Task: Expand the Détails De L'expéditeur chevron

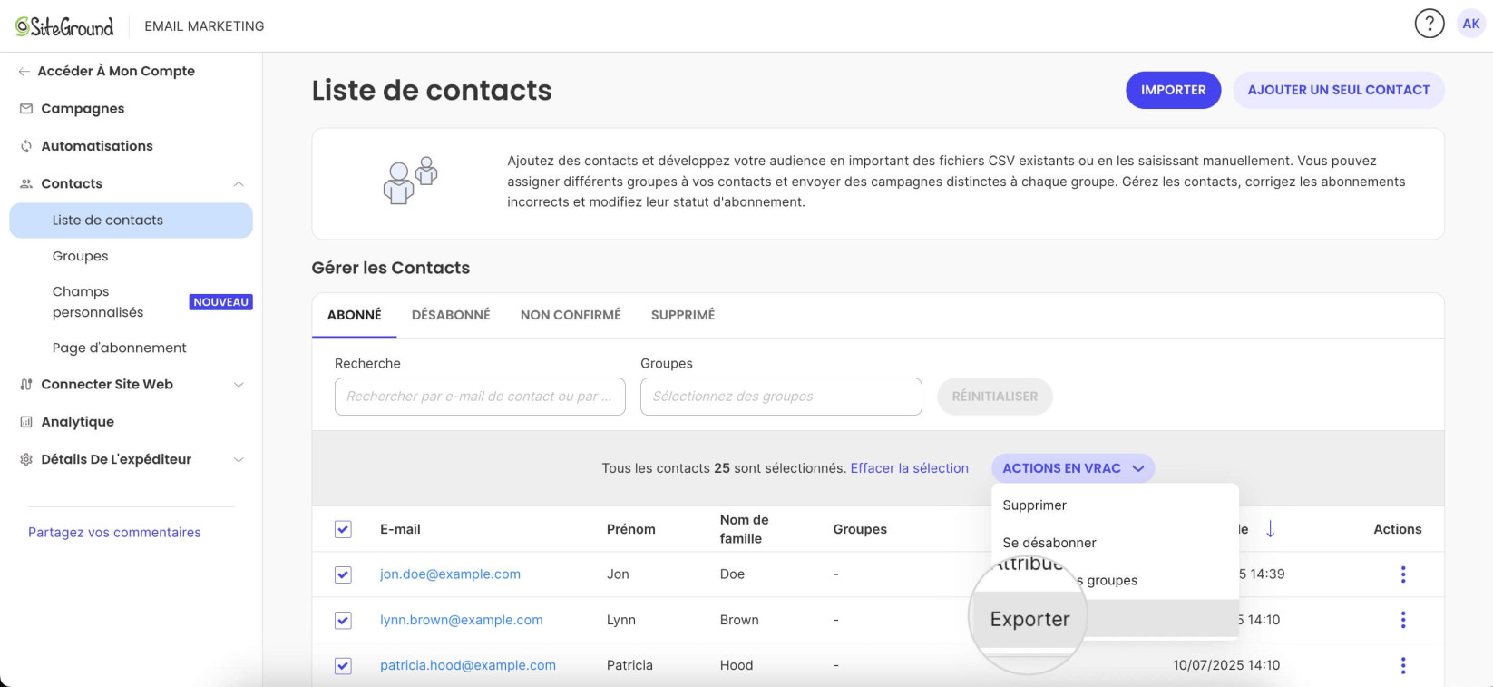Action: (x=239, y=460)
